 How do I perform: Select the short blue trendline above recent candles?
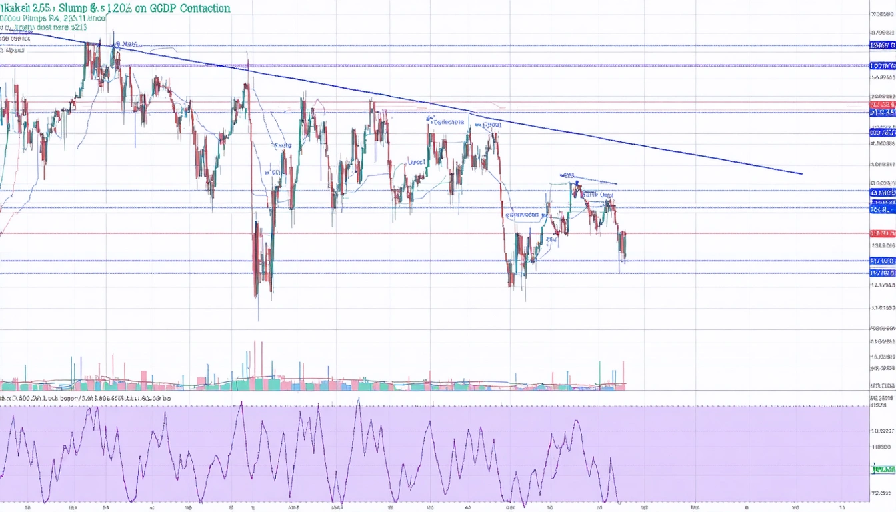coord(597,181)
